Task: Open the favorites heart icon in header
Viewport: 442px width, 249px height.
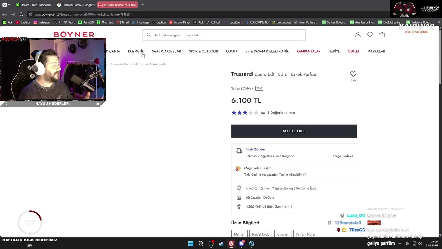Action: 370,35
